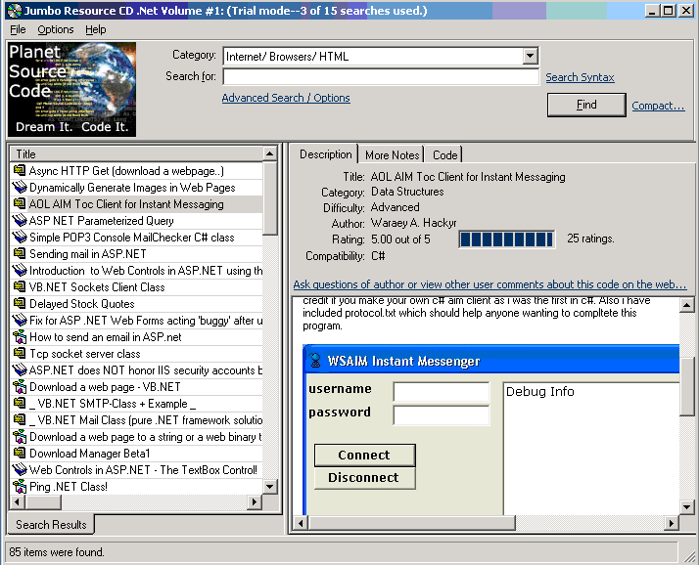699x565 pixels.
Task: Click description pane horizontal scroll right arrow
Action: tap(671, 523)
